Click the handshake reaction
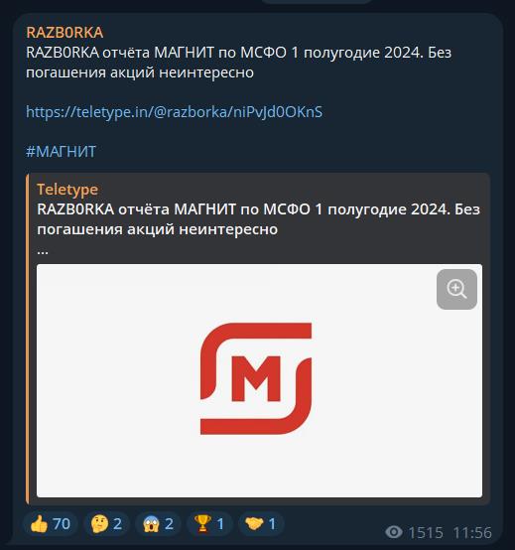Viewport: 515px width, 550px height. click(x=261, y=524)
